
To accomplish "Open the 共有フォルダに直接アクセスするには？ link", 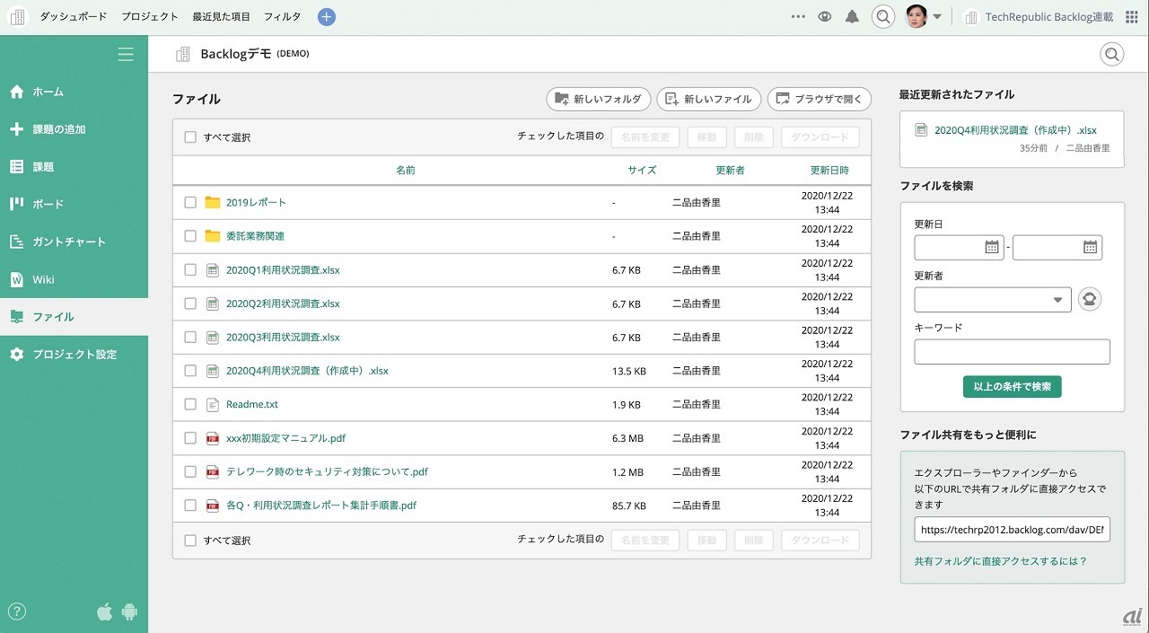I will pos(1000,561).
